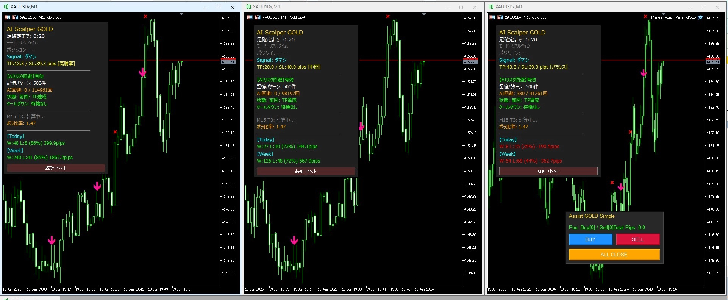Image resolution: width=728 pixels, height=300 pixels.
Task: Click '19 Jun 19:57' time label in left chart
Action: point(182,289)
